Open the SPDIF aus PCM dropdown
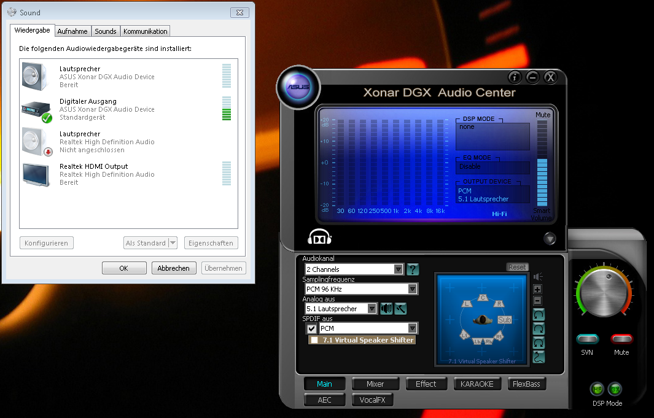Image resolution: width=654 pixels, height=418 pixels. pyautogui.click(x=368, y=328)
